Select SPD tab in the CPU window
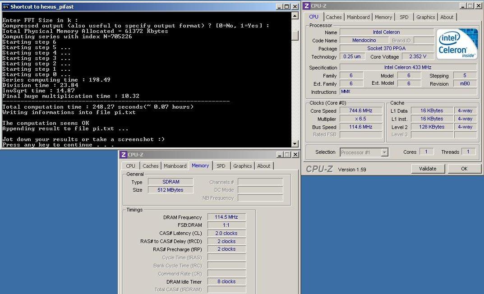Image resolution: width=484 pixels, height=294 pixels. [404, 17]
